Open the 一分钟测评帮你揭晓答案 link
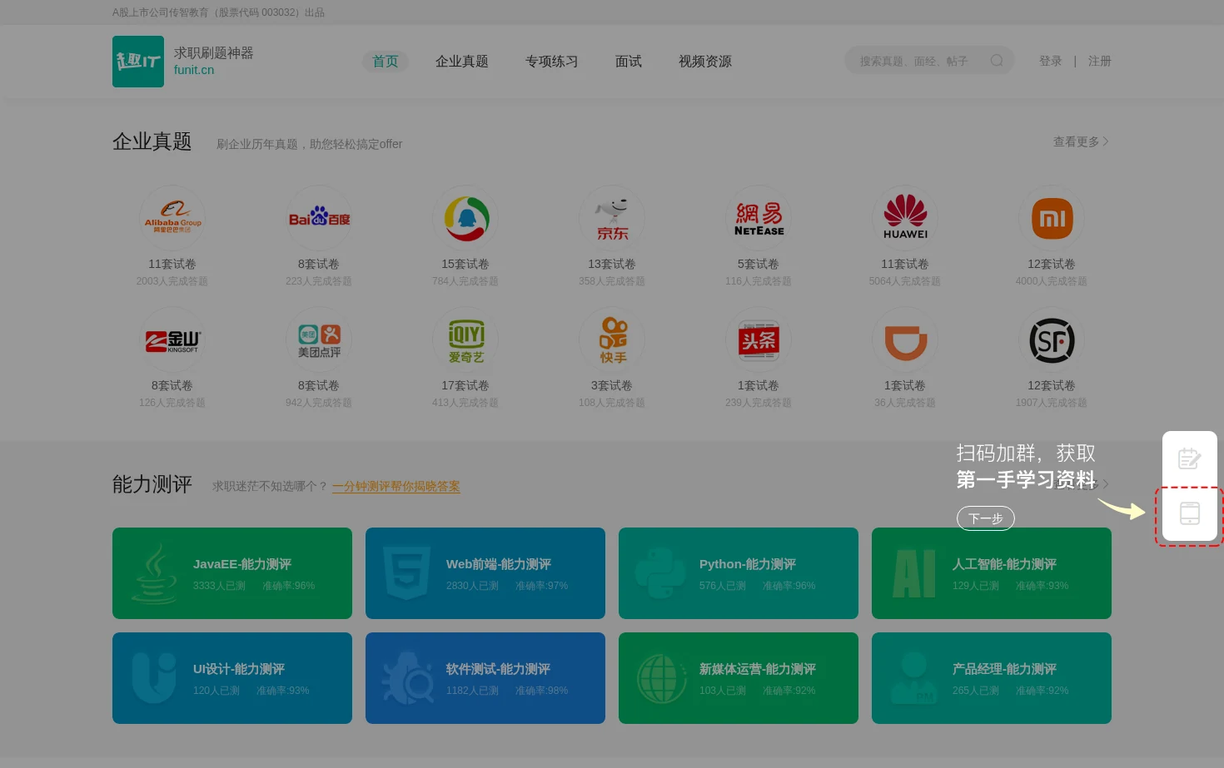This screenshot has height=768, width=1224. 396,486
